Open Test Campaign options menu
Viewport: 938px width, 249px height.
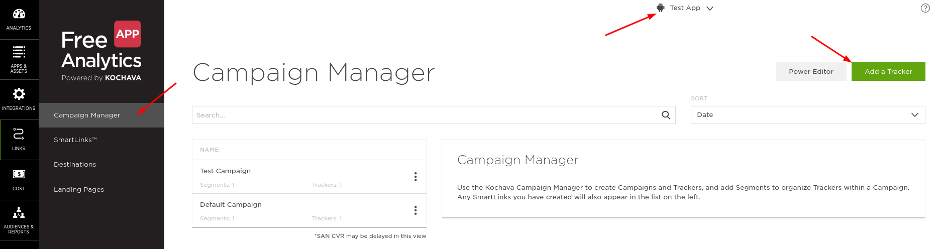415,177
